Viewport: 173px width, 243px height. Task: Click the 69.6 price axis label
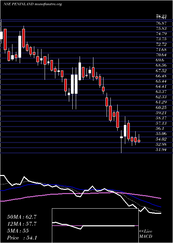pyautogui.click(x=160, y=60)
